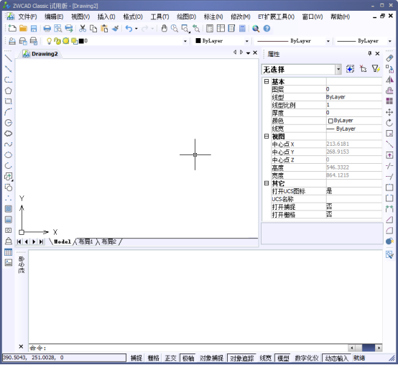Open the layer list dropdown arrow
This screenshot has width=398, height=365.
coord(185,41)
